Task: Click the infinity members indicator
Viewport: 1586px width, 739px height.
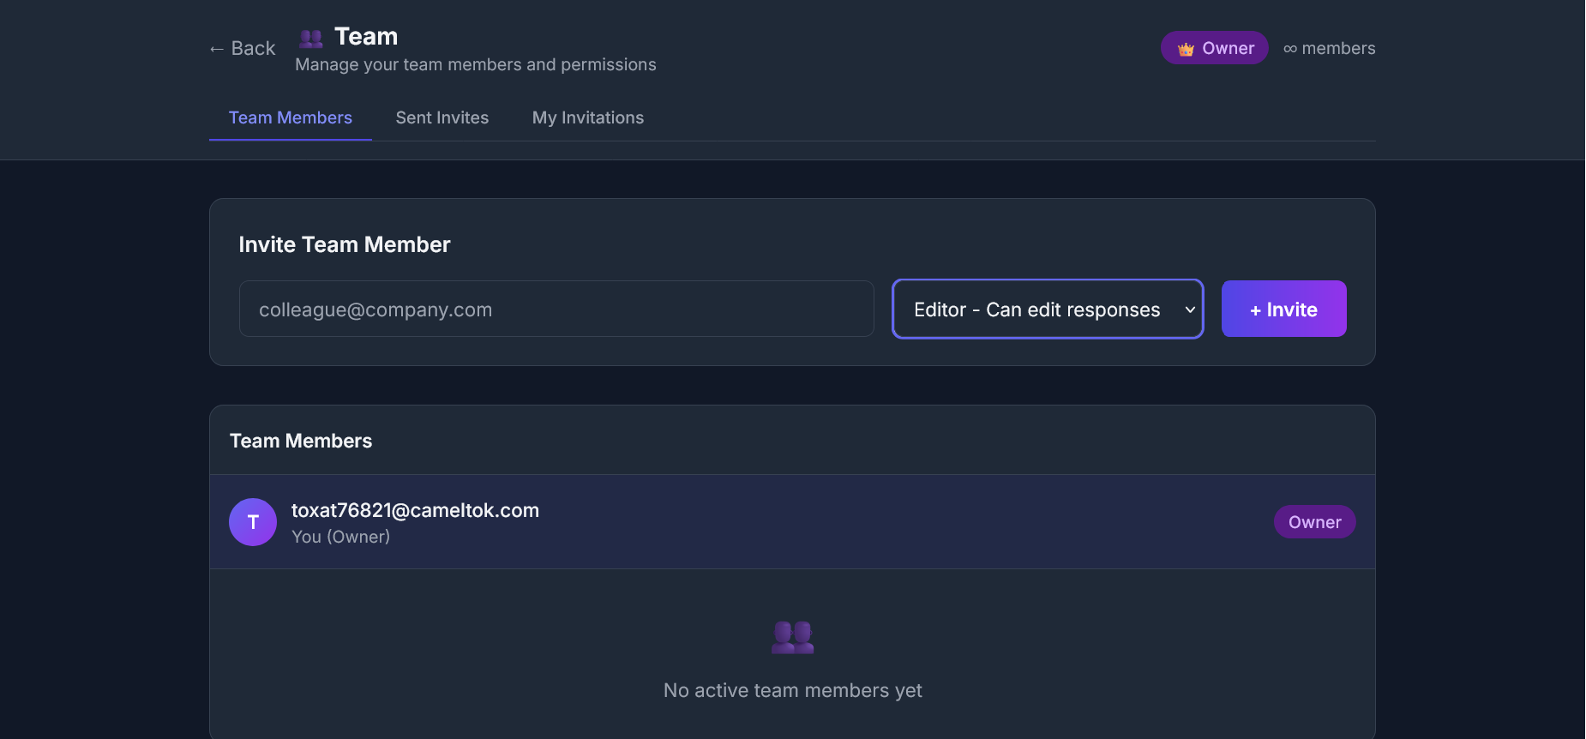Action: pyautogui.click(x=1329, y=49)
